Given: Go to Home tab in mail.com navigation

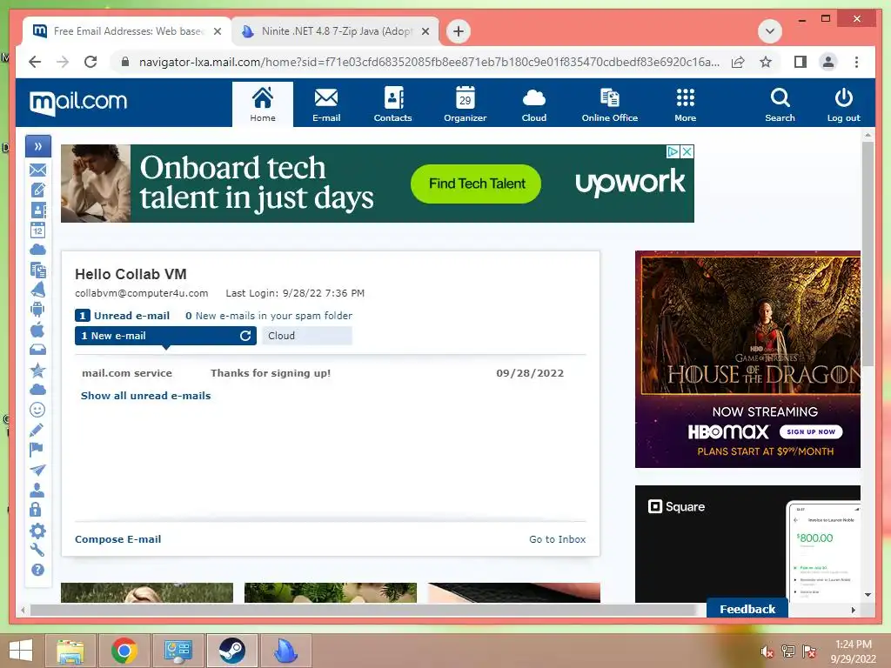Looking at the screenshot, I should 263,104.
